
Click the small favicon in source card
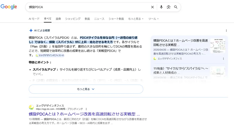click(155, 59)
